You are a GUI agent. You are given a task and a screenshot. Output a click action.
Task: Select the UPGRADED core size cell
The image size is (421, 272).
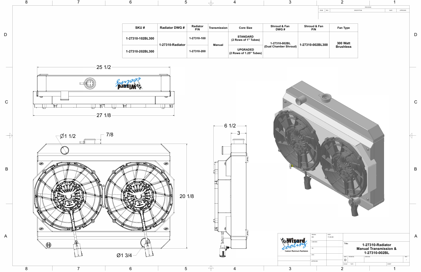(x=245, y=51)
